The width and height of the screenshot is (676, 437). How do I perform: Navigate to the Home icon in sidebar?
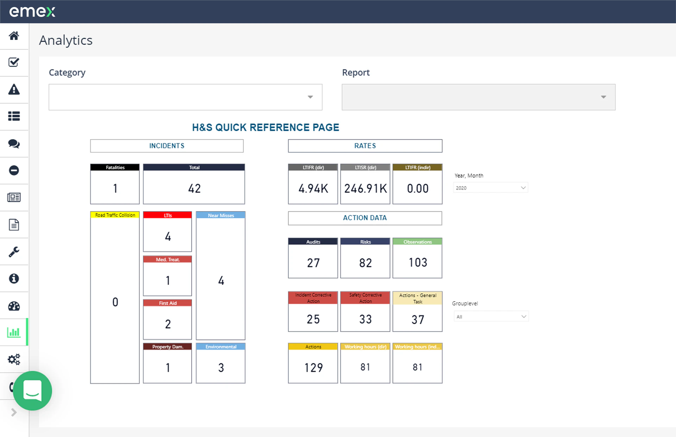[14, 36]
